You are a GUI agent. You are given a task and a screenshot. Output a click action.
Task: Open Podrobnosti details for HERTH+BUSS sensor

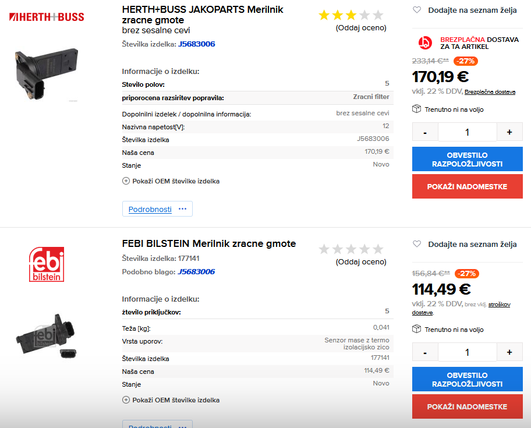point(157,209)
